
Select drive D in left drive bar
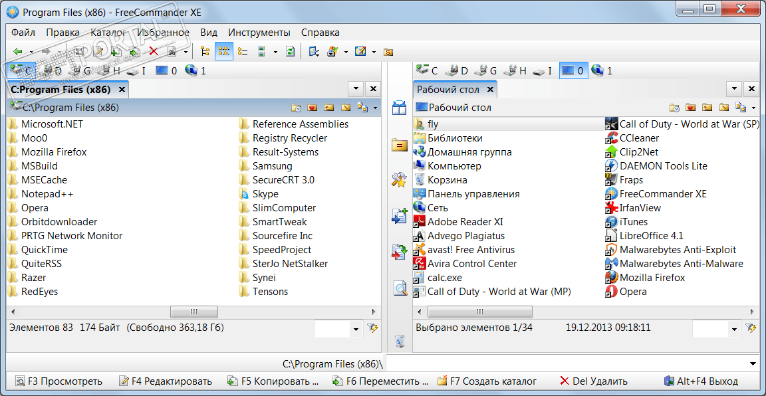[54, 71]
